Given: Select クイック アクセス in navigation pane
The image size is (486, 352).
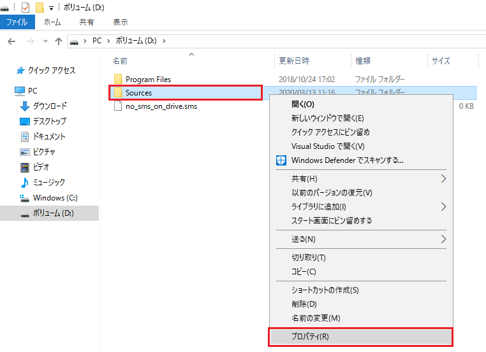Looking at the screenshot, I should (46, 71).
